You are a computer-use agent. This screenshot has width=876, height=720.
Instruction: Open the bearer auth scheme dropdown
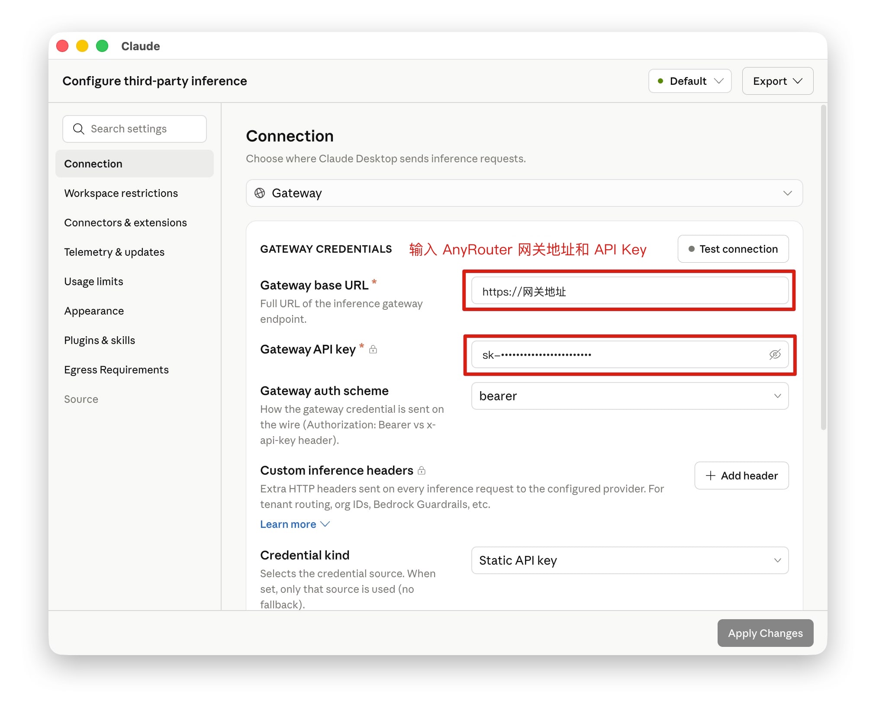pos(630,396)
